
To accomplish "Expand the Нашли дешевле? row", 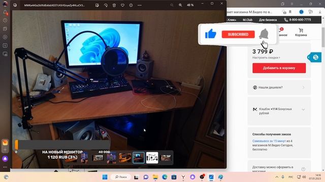I will [279, 87].
